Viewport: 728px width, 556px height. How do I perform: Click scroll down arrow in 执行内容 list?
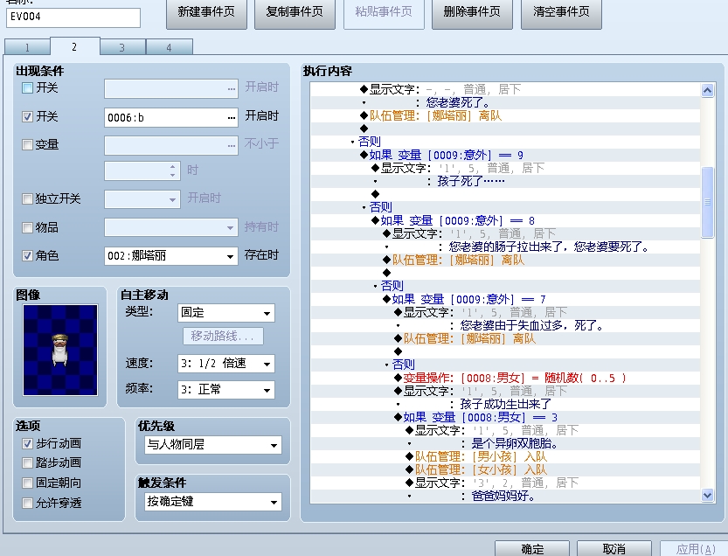click(707, 495)
